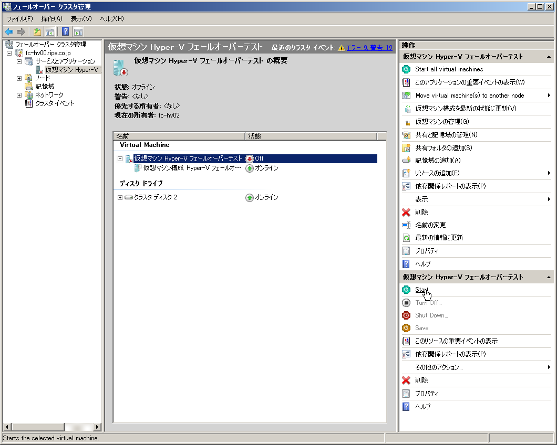557x445 pixels.
Task: Open the 操作(A) menu
Action: click(51, 19)
